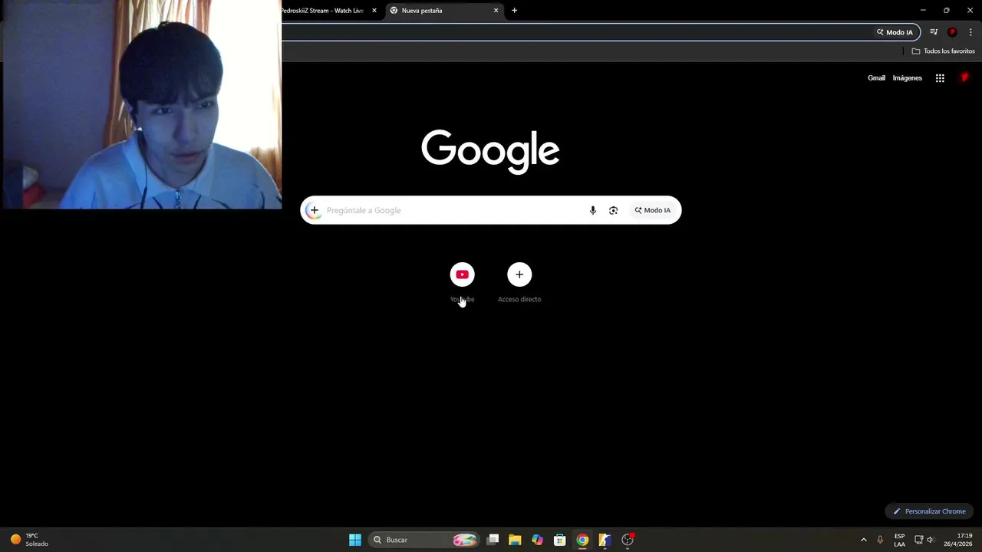Open the weather widget showing 19°C Soleado

tap(29, 540)
